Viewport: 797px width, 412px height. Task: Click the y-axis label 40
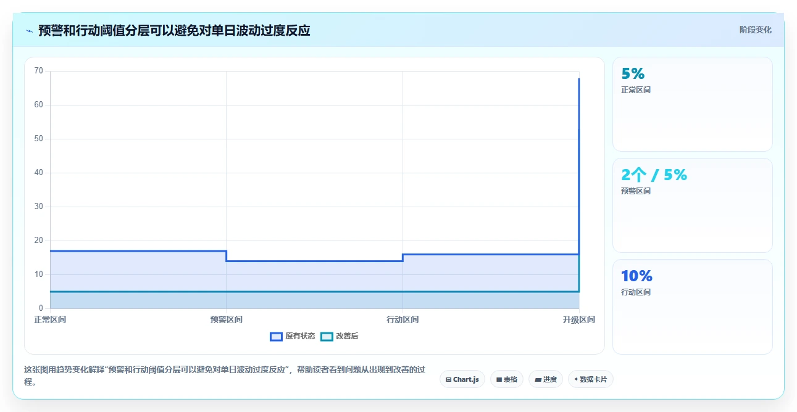pos(39,173)
